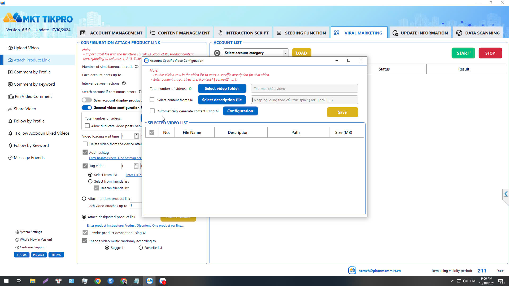Open the notification center icon

501,281
